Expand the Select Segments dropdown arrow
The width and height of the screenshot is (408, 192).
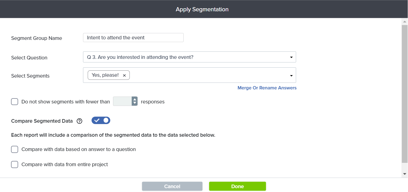click(x=291, y=76)
